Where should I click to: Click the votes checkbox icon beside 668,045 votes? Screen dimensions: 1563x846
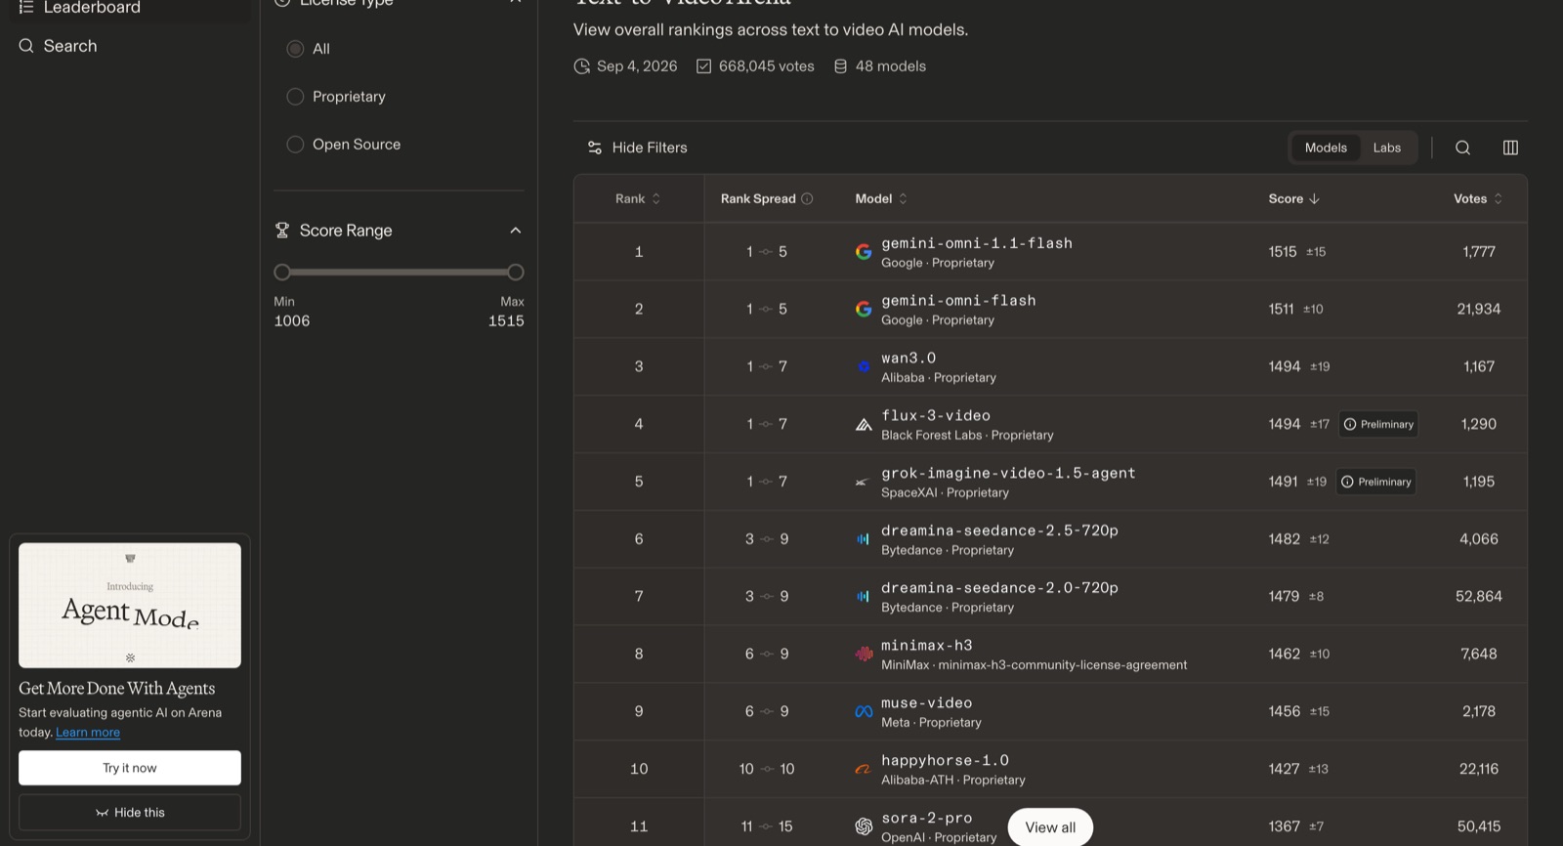click(x=703, y=66)
